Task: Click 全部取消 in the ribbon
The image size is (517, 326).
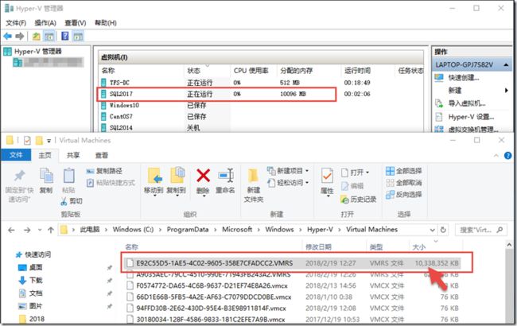Action: 404,183
